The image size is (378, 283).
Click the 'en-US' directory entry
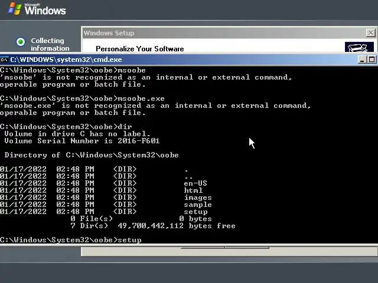pos(195,183)
